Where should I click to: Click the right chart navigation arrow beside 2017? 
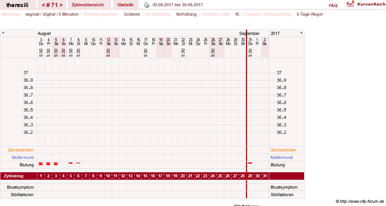[301, 33]
